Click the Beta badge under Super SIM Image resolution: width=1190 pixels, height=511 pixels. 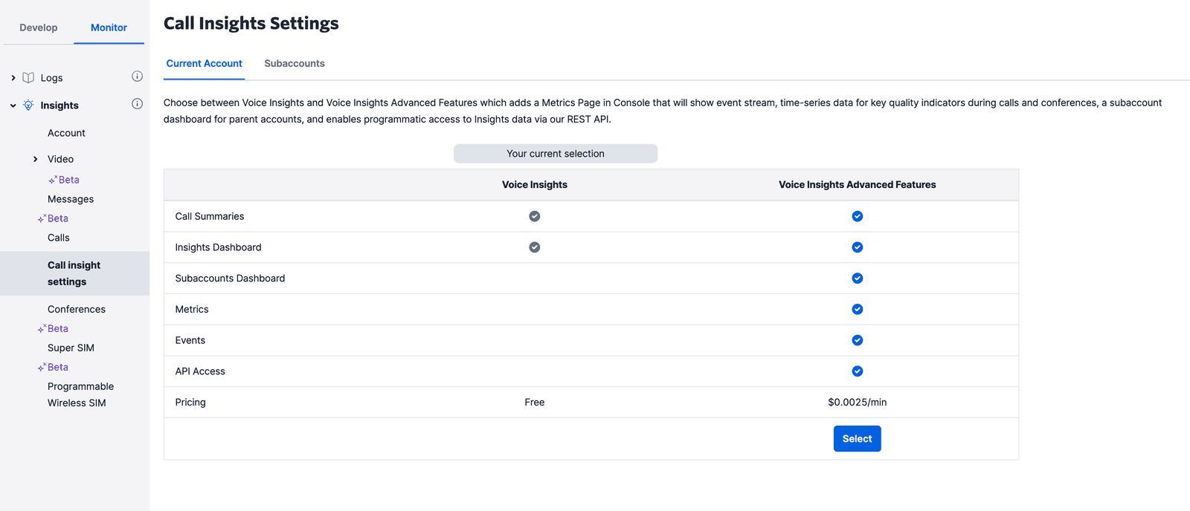pos(53,367)
